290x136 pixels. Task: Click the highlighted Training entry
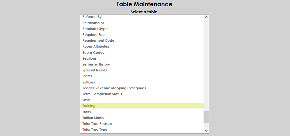click(89, 106)
